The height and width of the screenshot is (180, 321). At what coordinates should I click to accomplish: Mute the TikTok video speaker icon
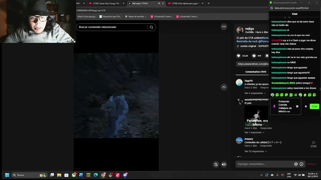pyautogui.click(x=224, y=164)
